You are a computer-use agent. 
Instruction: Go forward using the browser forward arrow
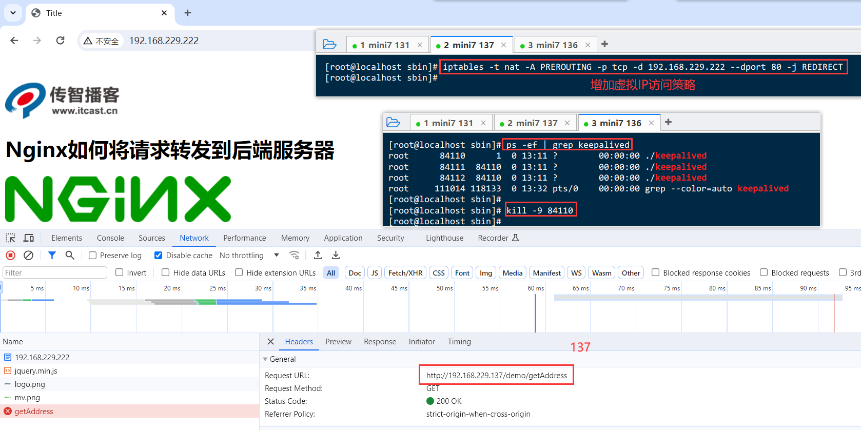37,41
